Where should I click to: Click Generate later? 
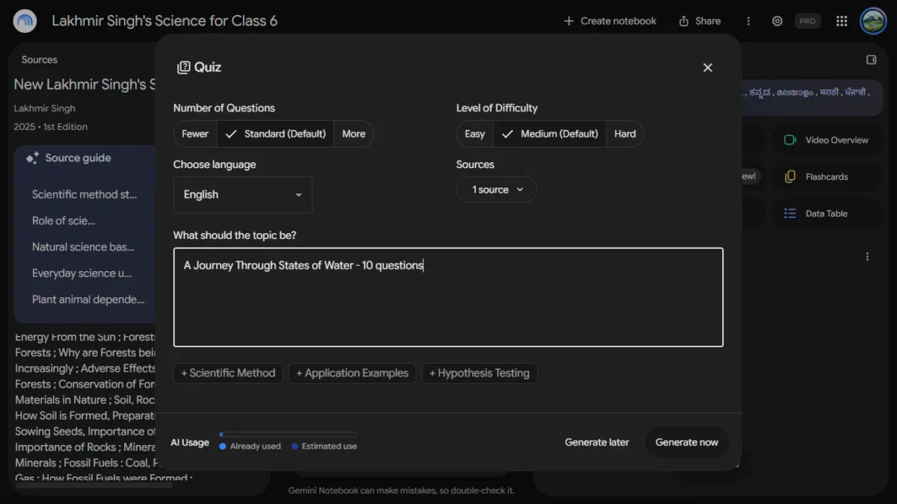pos(597,442)
